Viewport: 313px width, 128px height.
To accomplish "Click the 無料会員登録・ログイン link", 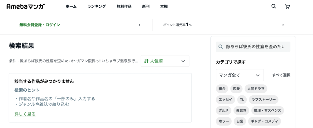I will (39, 25).
